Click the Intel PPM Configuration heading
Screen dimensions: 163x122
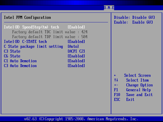[27, 18]
